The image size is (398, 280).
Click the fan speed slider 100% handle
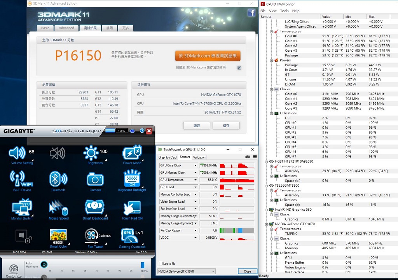pyautogui.click(x=142, y=265)
